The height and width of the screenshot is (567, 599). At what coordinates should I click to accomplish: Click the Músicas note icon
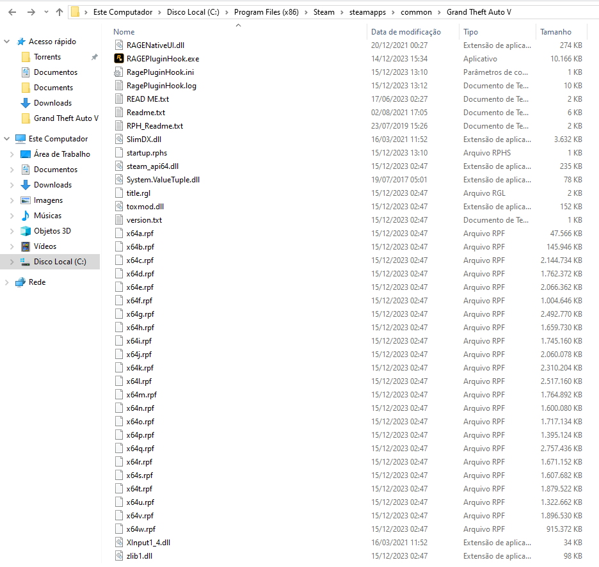tap(26, 216)
